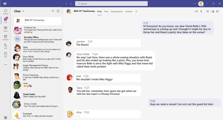Open the Calendar app
Viewport: 223px width, 120px height.
pyautogui.click(x=5, y=37)
